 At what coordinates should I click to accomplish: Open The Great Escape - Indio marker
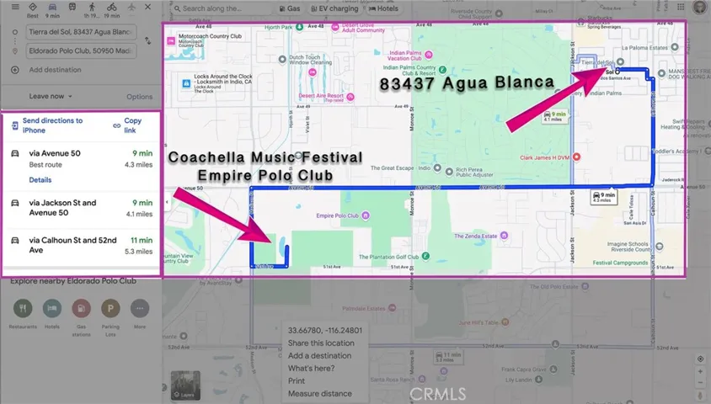click(437, 168)
